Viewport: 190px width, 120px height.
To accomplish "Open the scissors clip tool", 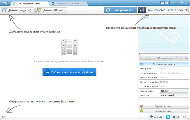I will tap(181, 58).
